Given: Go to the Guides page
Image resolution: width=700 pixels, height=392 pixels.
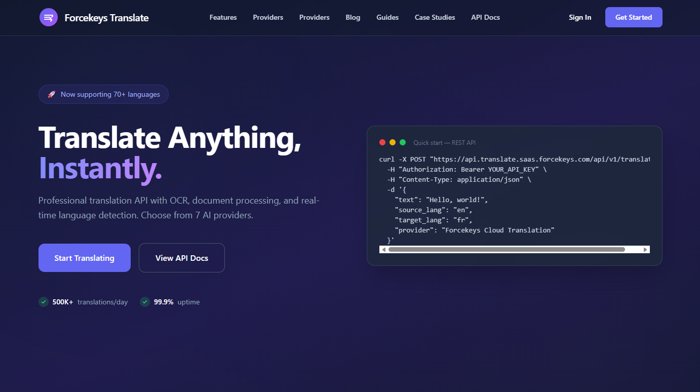Looking at the screenshot, I should point(387,17).
